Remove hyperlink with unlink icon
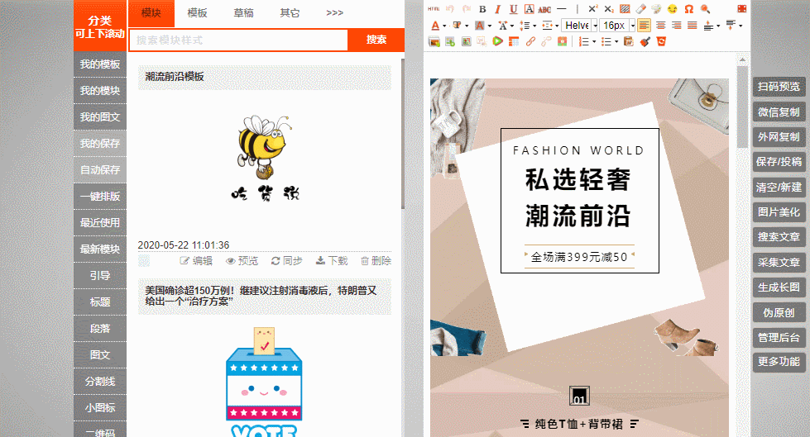 coord(546,41)
